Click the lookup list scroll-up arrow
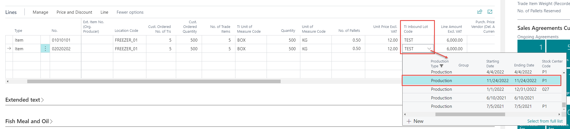Image resolution: width=570 pixels, height=129 pixels. coord(564,73)
